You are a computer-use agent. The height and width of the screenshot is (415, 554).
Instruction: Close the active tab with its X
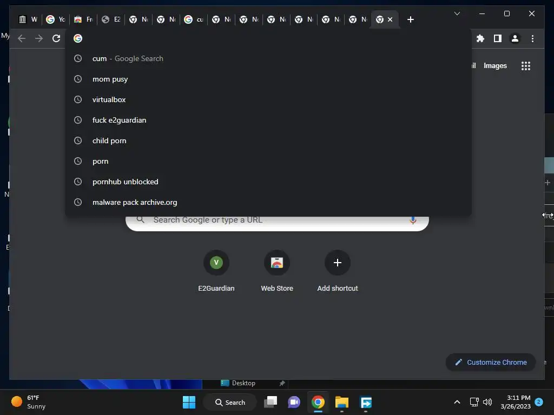pyautogui.click(x=390, y=19)
